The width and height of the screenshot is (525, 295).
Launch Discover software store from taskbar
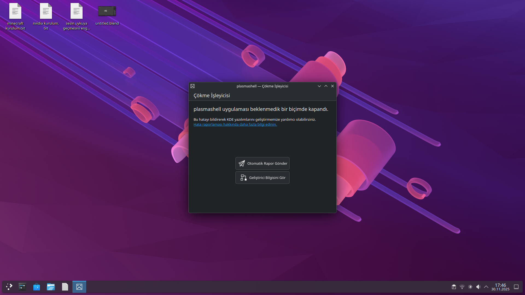click(x=37, y=287)
